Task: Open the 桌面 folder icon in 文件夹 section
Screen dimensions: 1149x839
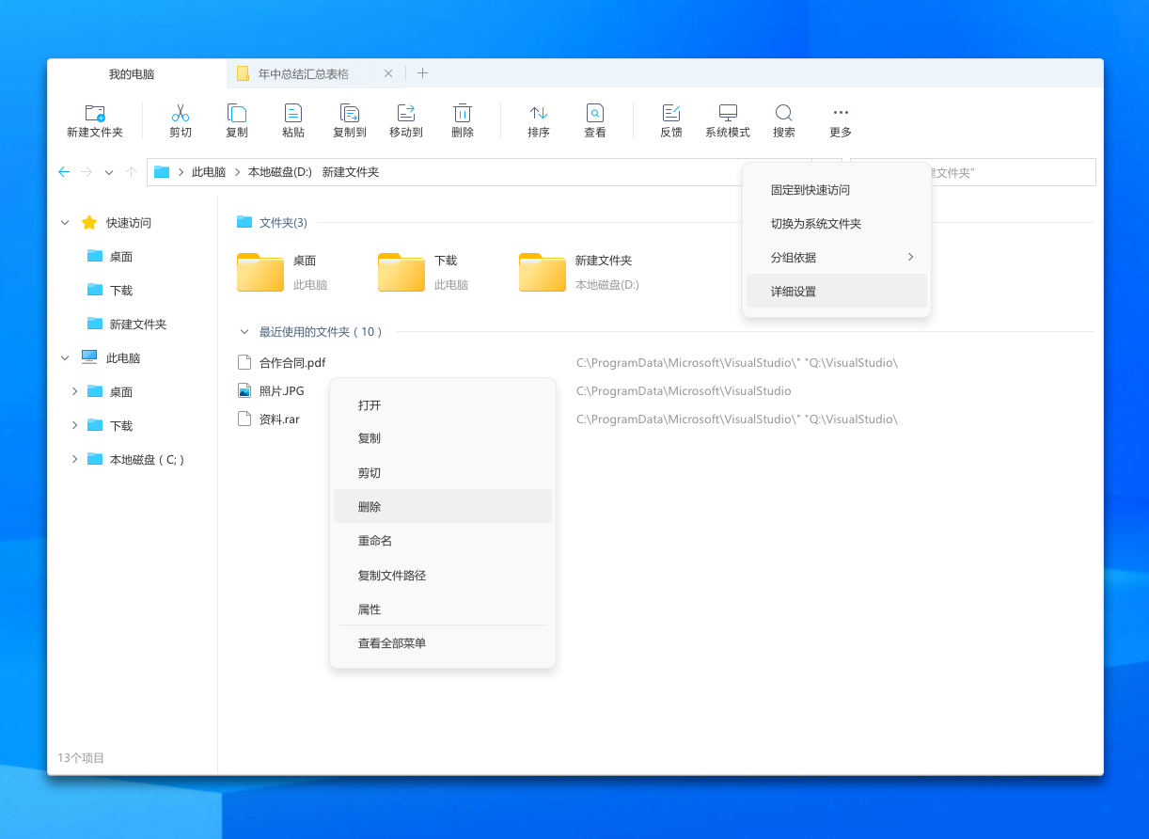Action: pyautogui.click(x=260, y=273)
